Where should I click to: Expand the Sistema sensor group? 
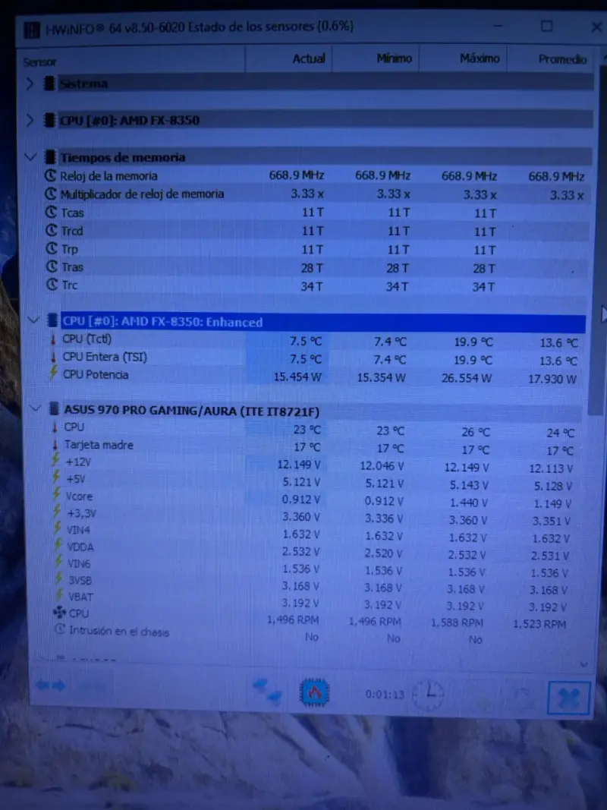[30, 84]
